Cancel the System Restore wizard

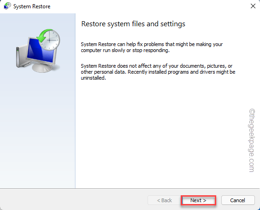coord(238,200)
